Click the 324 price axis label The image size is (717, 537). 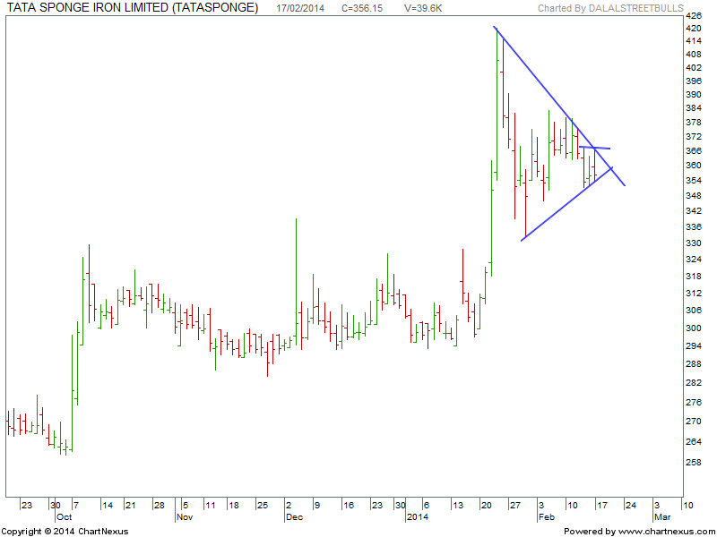pyautogui.click(x=694, y=260)
